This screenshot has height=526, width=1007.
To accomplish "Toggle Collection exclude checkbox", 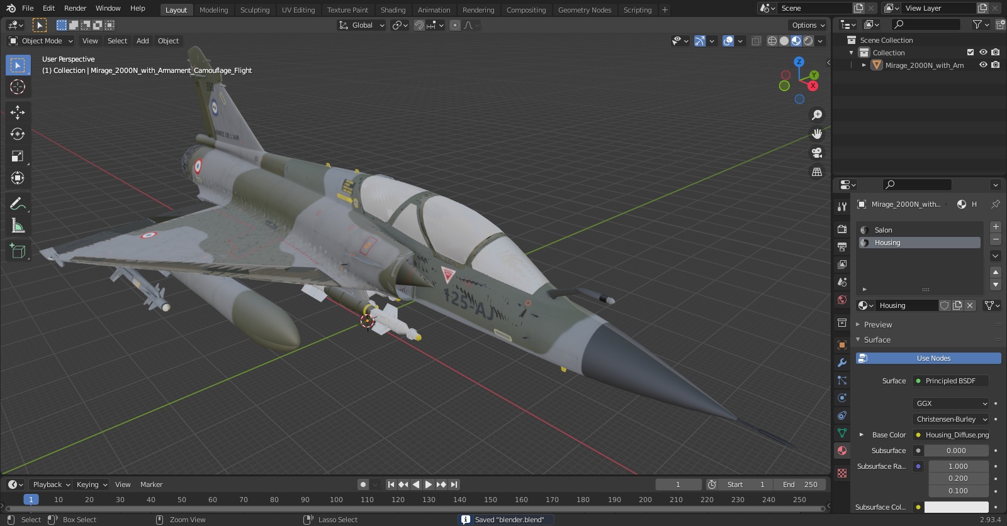I will (x=970, y=52).
